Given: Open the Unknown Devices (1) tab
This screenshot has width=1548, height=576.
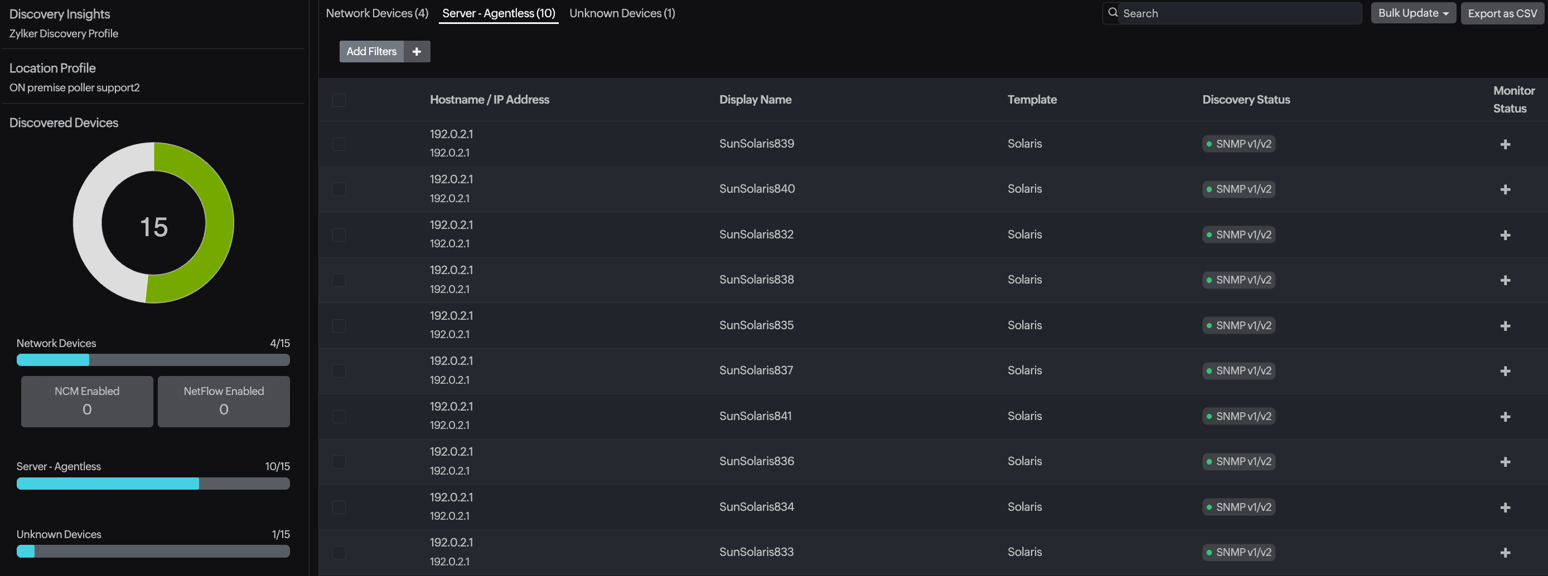Looking at the screenshot, I should coord(622,13).
